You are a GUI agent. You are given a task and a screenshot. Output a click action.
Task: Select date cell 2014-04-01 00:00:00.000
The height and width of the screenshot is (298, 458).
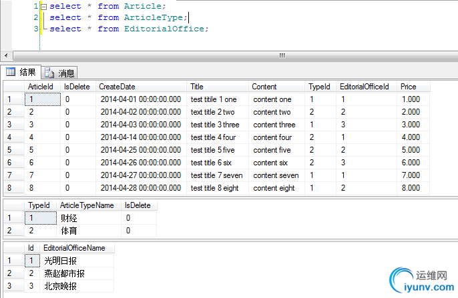[x=141, y=99]
